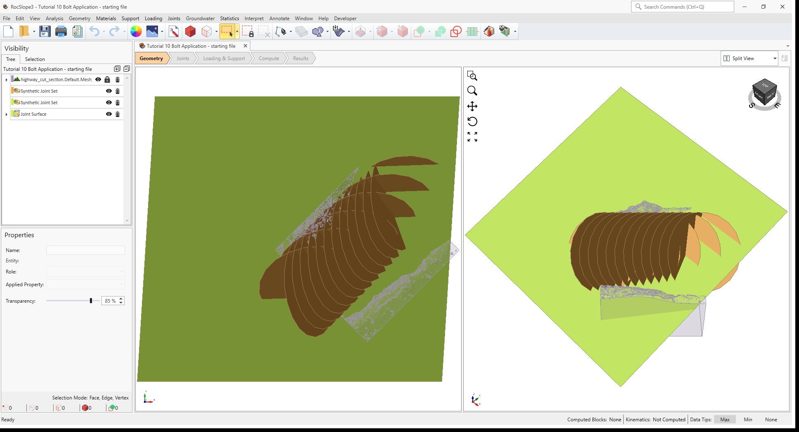Click the clear selection icon
Viewport: 799px width, 432px height.
pos(264,31)
